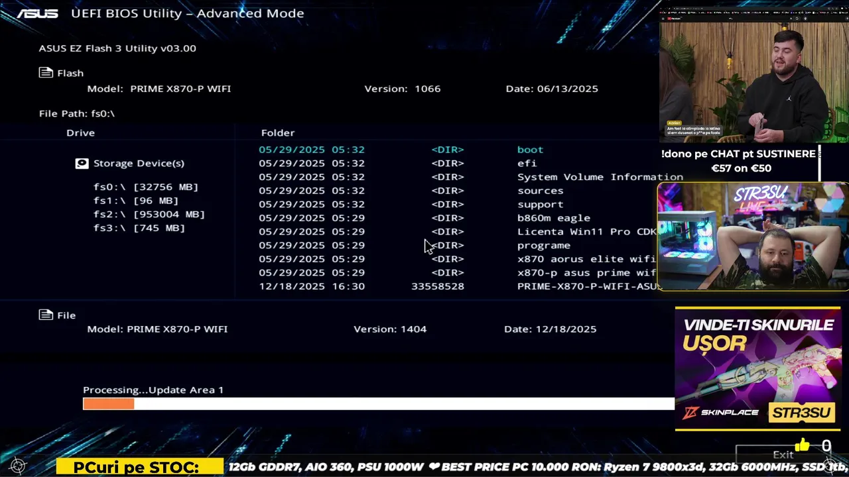The image size is (849, 477).
Task: Click the Storage Device(s) drive icon
Action: pyautogui.click(x=82, y=163)
